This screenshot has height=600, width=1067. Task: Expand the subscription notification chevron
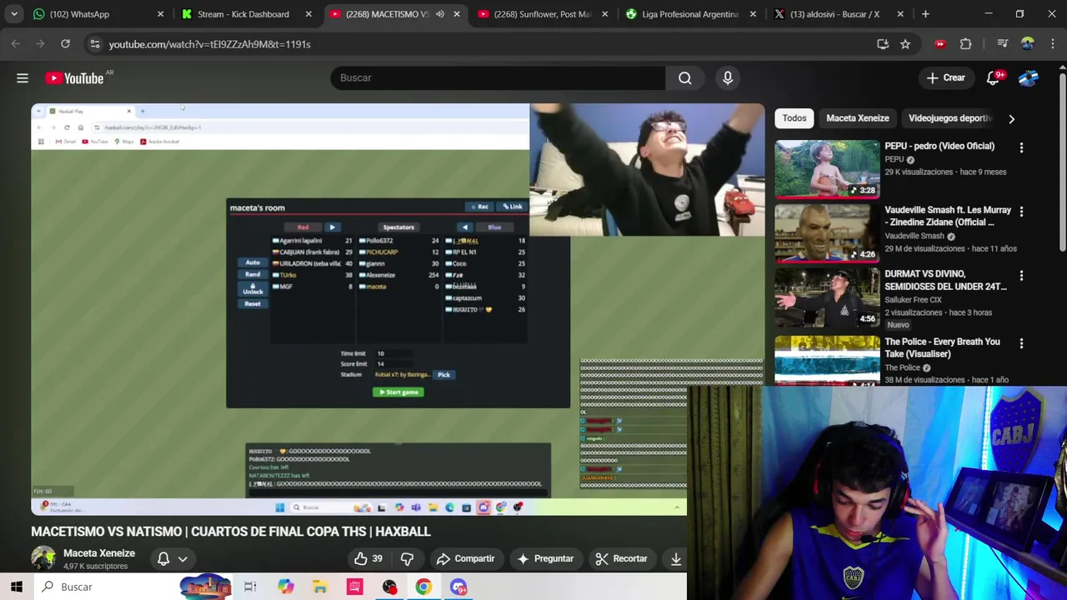tap(183, 559)
